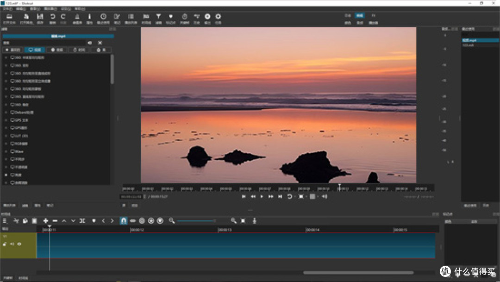
Task: Go to the next marker arrow
Action: click(x=112, y=221)
